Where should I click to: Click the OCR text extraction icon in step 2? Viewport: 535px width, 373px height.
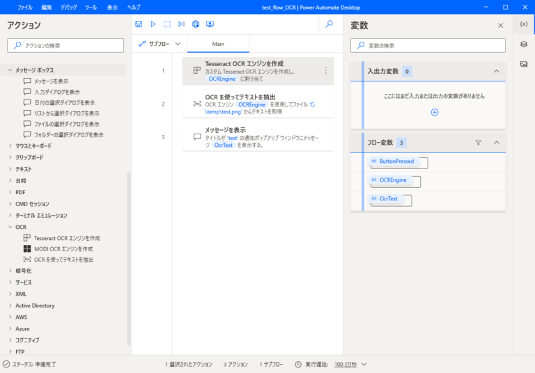(x=197, y=104)
